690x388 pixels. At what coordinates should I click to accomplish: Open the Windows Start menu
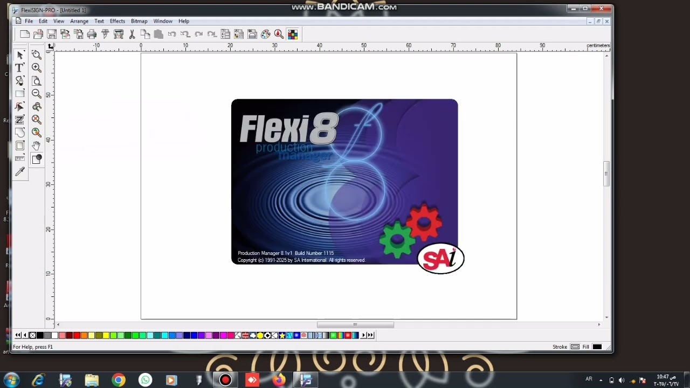coord(11,380)
